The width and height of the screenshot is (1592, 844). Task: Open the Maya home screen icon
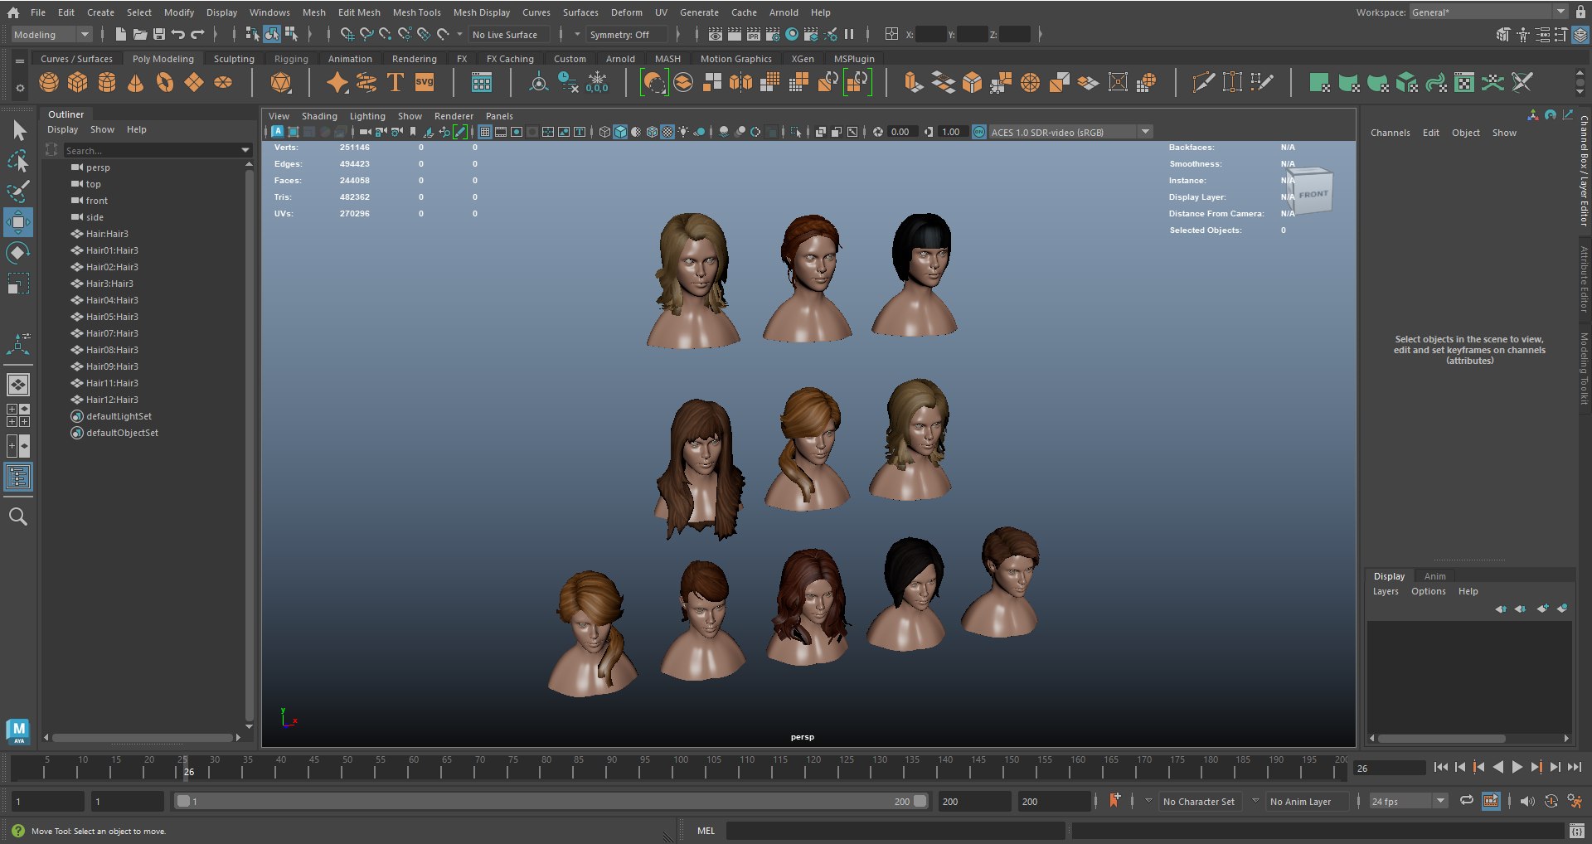pos(13,12)
